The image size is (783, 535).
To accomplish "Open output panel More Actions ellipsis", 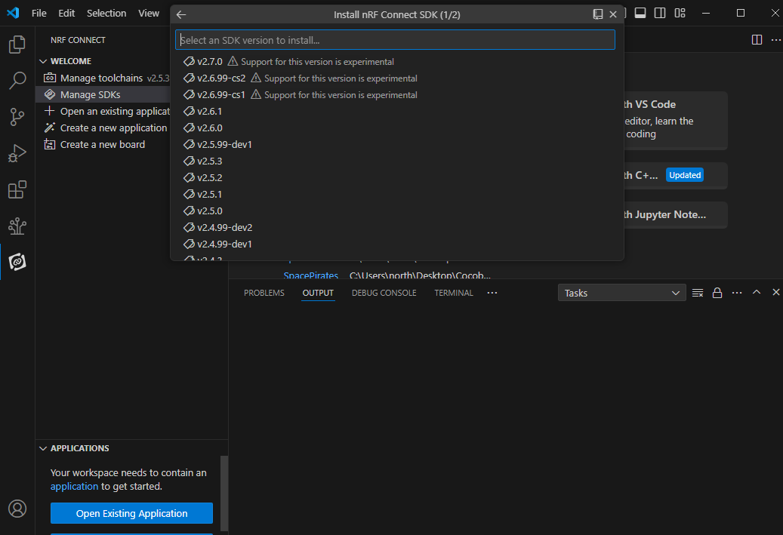I will coord(736,293).
